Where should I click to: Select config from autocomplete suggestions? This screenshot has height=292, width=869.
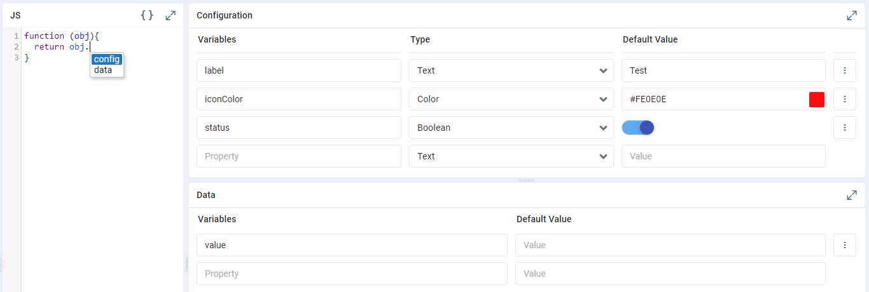point(107,59)
